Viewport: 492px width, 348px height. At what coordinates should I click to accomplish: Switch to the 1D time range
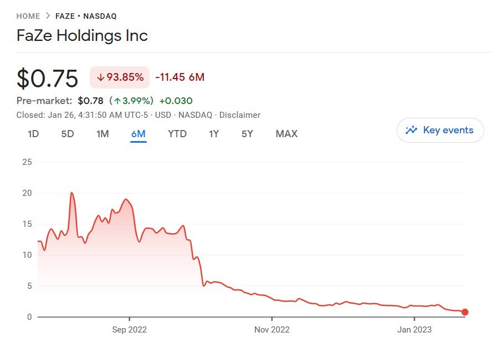tap(32, 133)
